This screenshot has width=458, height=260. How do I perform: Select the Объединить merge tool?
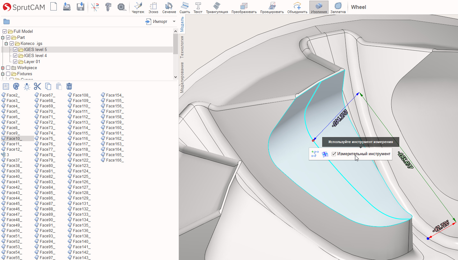297,8
